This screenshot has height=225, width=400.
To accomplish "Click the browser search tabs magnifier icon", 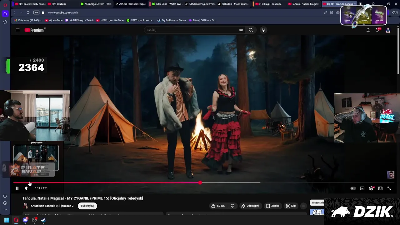I will point(373,4).
